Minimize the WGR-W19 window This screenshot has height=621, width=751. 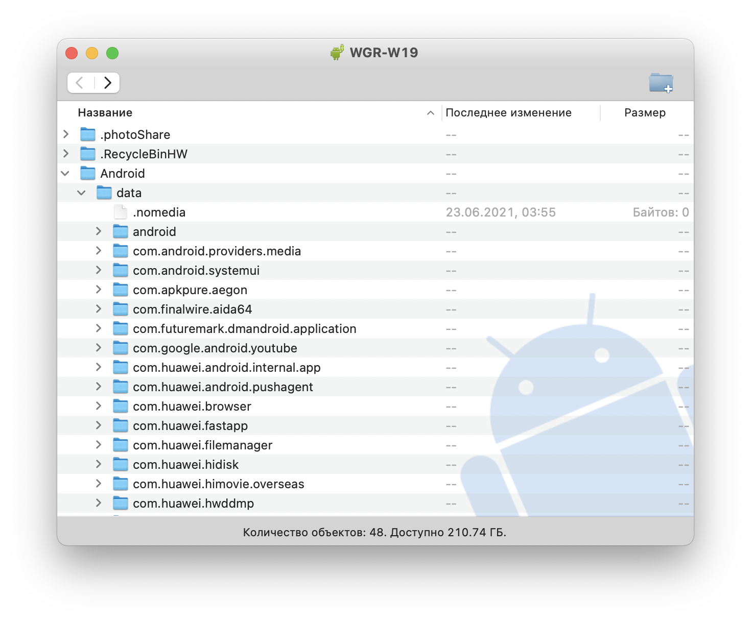click(x=92, y=53)
